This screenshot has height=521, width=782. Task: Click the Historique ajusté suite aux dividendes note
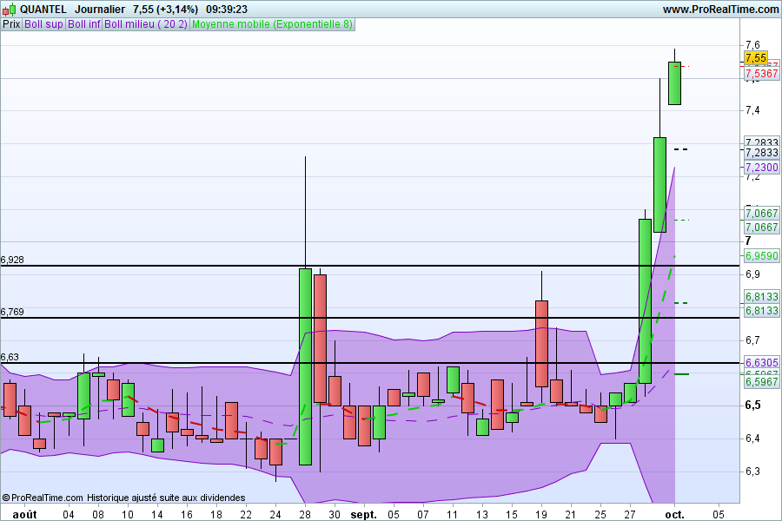[x=166, y=498]
